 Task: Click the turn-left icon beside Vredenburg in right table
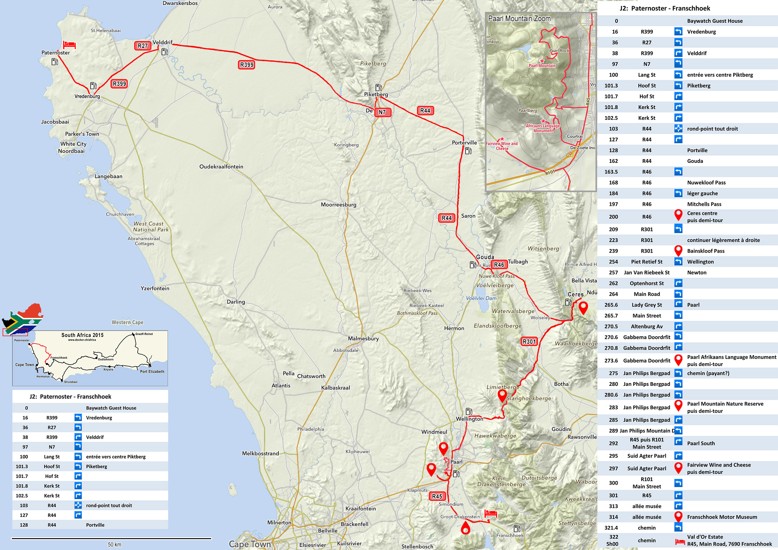tap(678, 31)
